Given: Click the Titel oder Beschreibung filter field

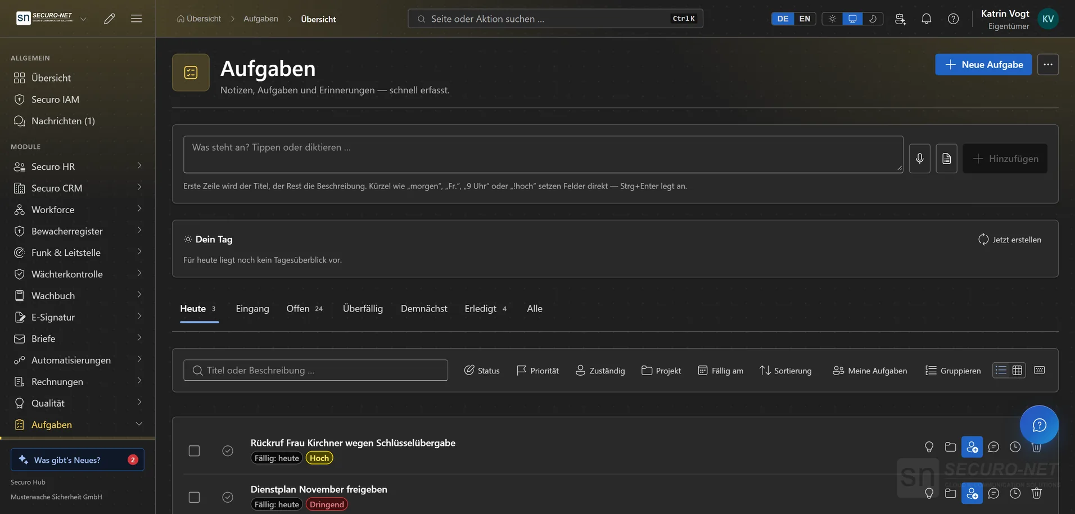Looking at the screenshot, I should (315, 370).
